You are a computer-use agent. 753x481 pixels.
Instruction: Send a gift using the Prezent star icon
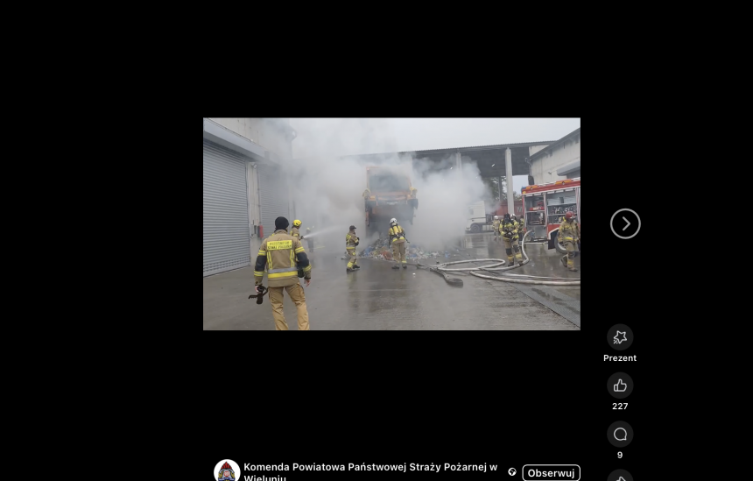pos(620,337)
